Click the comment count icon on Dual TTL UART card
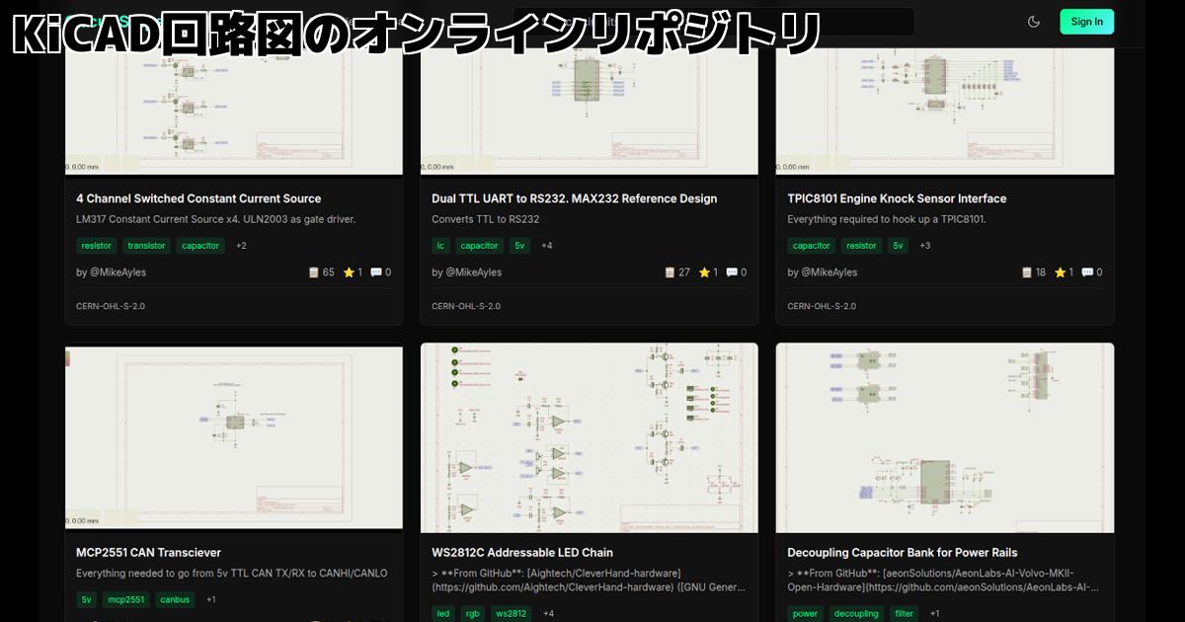Image resolution: width=1185 pixels, height=622 pixels. click(x=732, y=272)
